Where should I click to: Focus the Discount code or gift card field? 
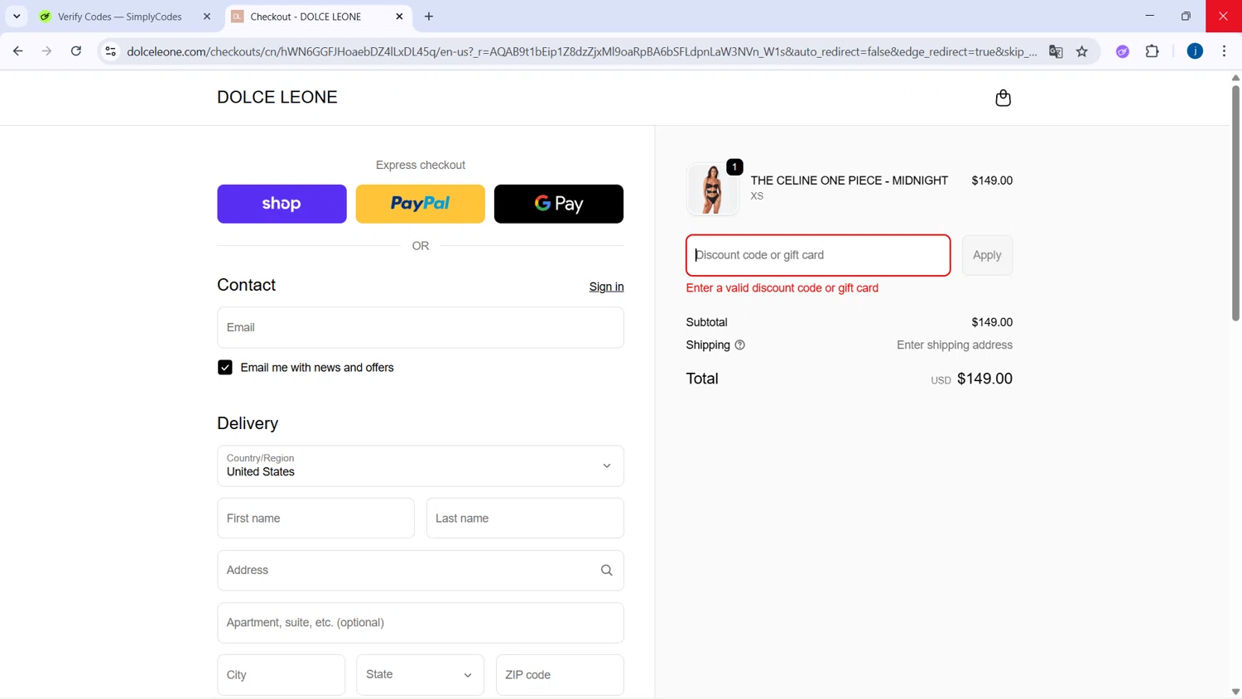pyautogui.click(x=818, y=255)
